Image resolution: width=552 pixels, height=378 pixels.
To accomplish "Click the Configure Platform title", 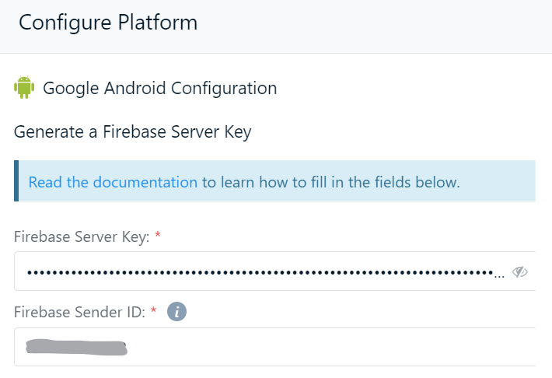I will coord(108,23).
